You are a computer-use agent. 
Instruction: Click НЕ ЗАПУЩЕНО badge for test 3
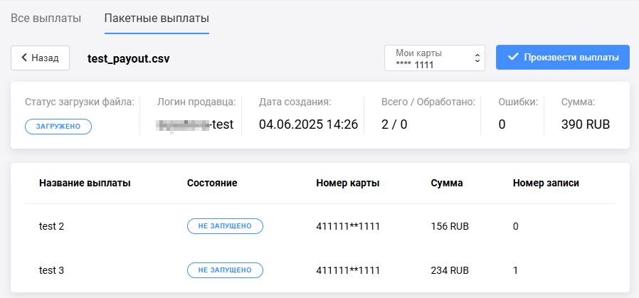pyautogui.click(x=225, y=270)
